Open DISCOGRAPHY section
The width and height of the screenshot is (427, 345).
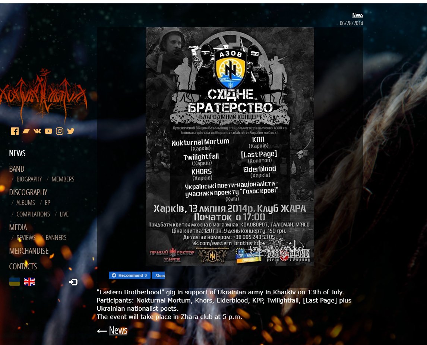click(28, 193)
